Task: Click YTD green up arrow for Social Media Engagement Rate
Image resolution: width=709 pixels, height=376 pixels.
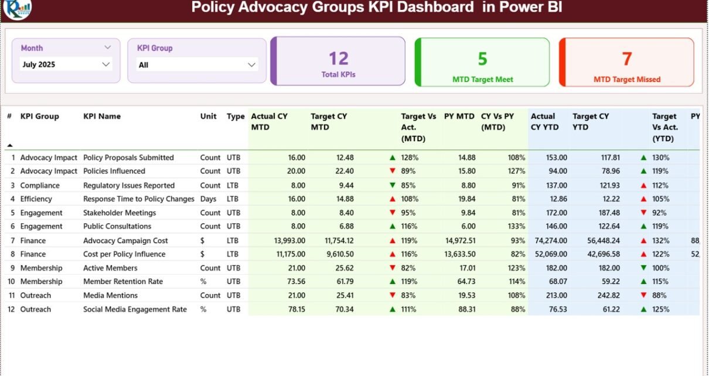Action: [x=644, y=309]
